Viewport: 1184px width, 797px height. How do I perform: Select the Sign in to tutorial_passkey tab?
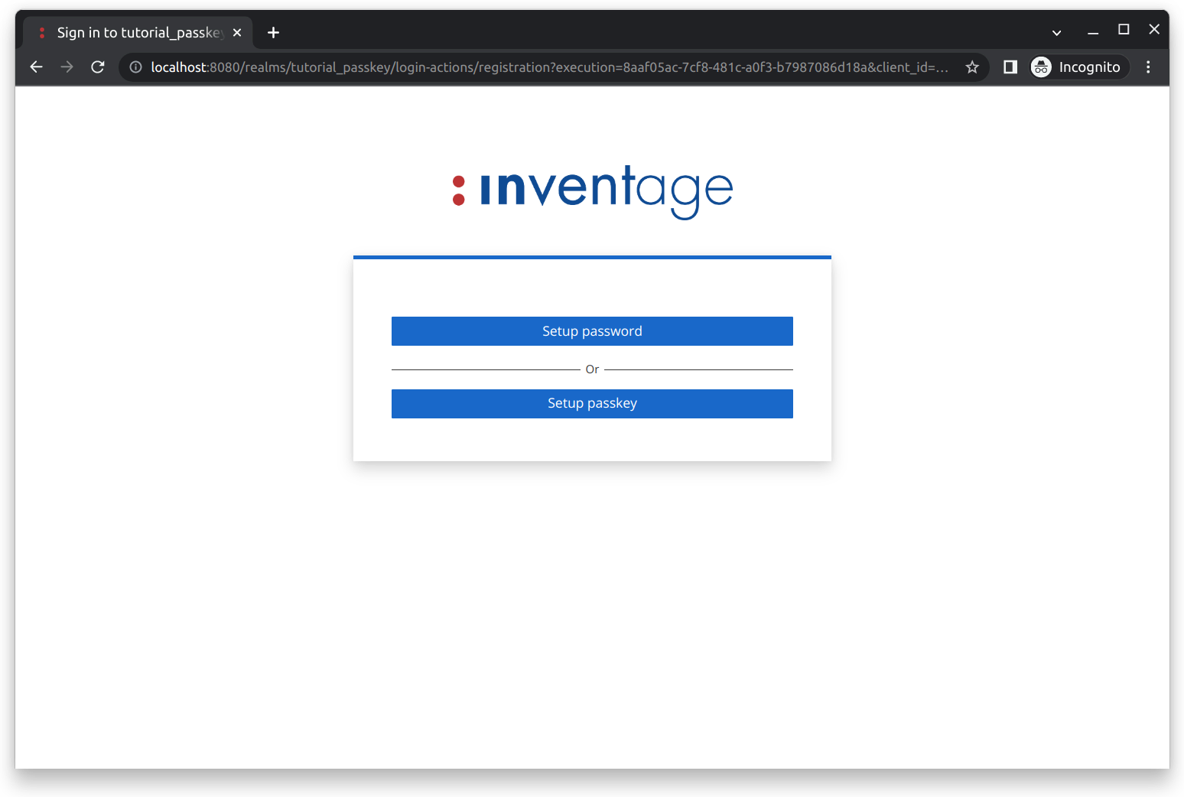[x=138, y=32]
